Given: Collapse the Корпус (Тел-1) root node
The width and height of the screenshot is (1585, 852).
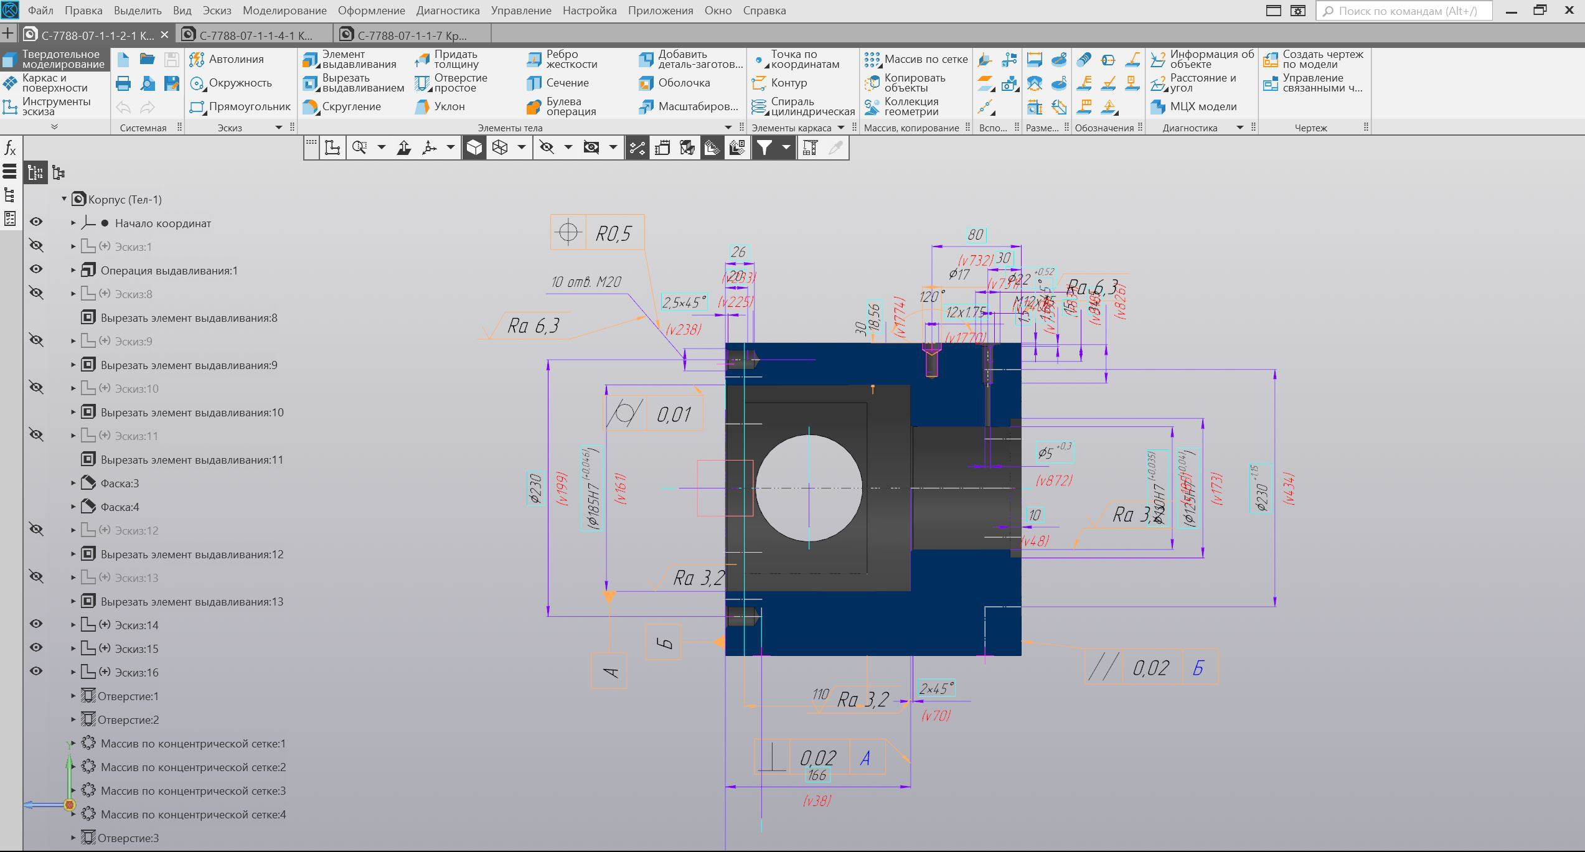Looking at the screenshot, I should (64, 199).
